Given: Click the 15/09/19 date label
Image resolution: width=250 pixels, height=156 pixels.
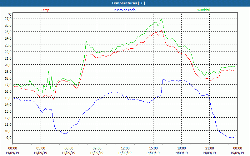Looking at the screenshot, I should (x=237, y=153).
